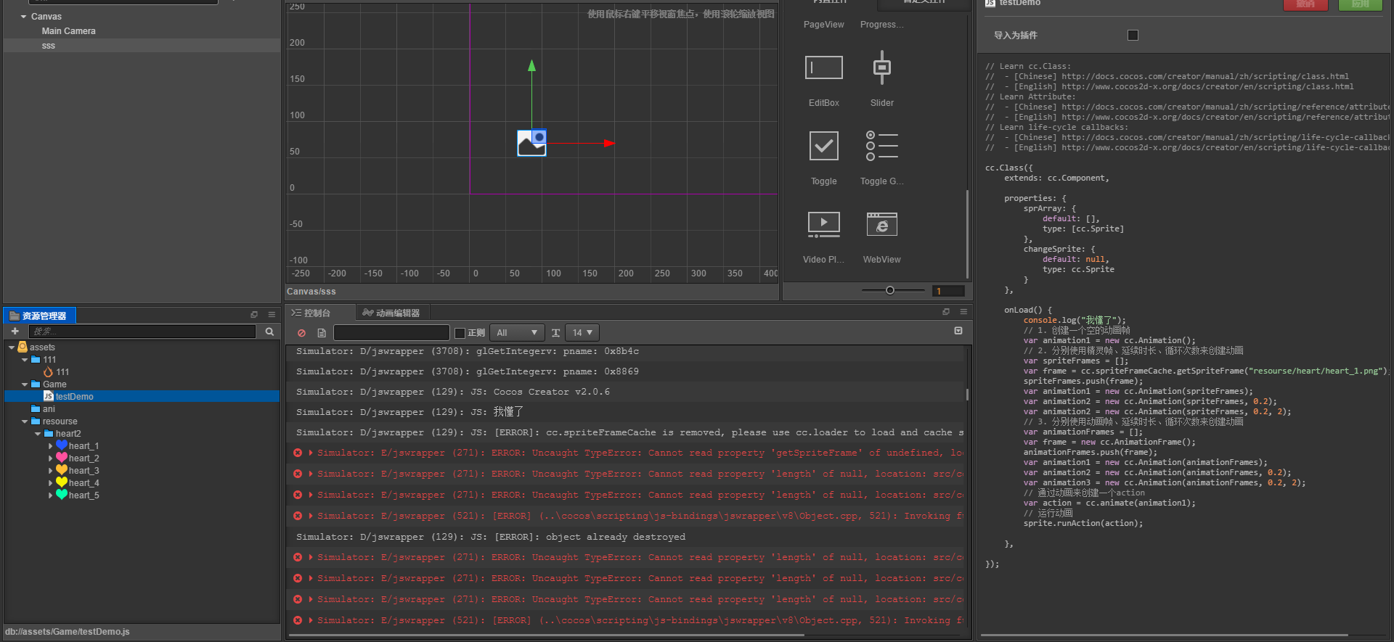Screen dimensions: 1394x642
Task: Click the heart_5 green heart icon
Action: click(62, 495)
